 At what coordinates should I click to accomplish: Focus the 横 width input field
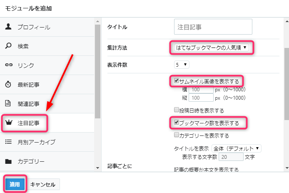[201, 90]
